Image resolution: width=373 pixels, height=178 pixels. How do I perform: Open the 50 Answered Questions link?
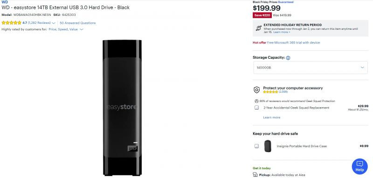click(x=77, y=23)
